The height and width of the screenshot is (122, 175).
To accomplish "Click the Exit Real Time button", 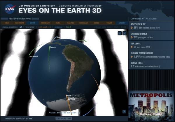I will (x=64, y=119).
